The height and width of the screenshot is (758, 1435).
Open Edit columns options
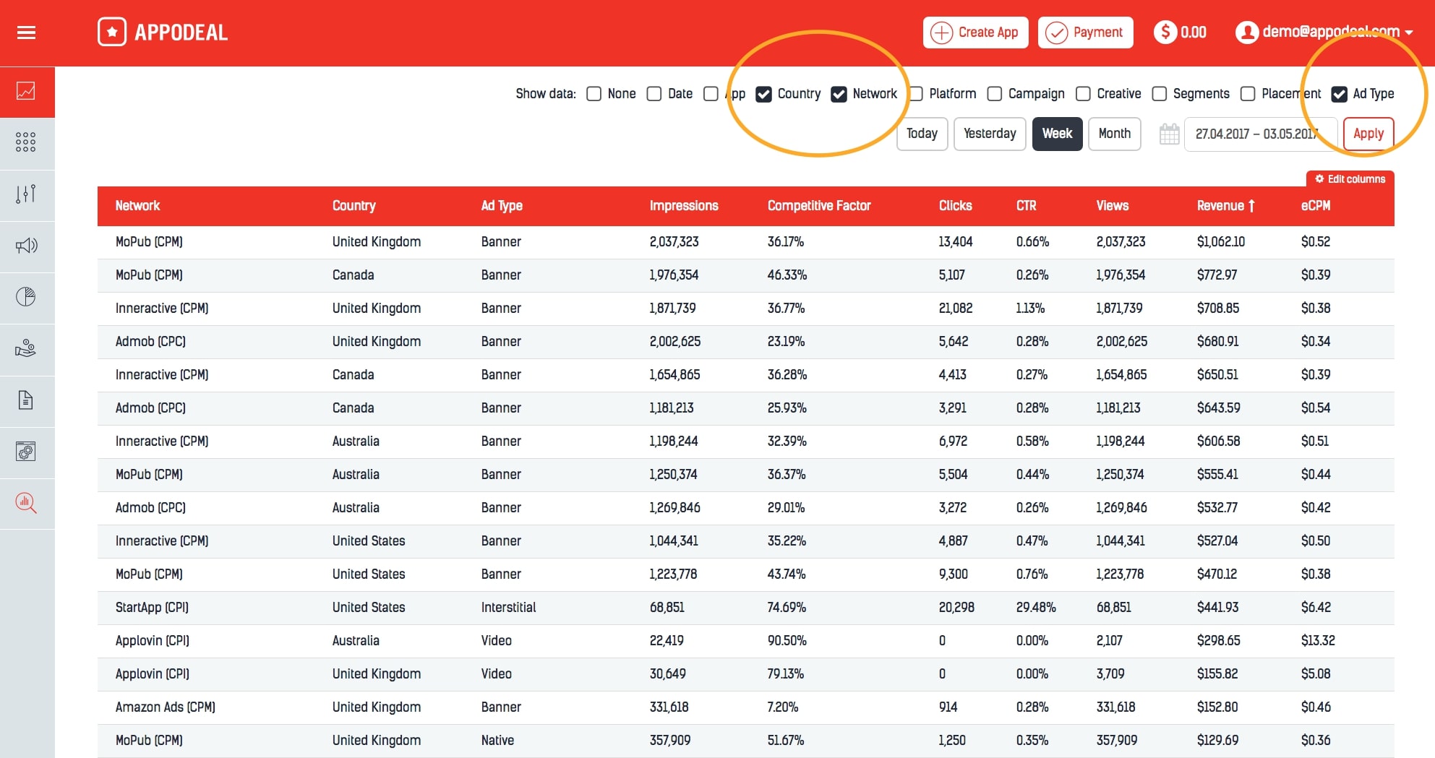1349,178
